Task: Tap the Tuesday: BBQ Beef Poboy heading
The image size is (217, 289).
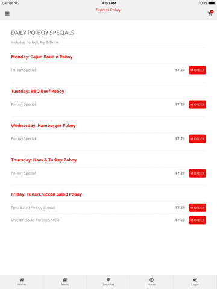Action: click(x=37, y=91)
